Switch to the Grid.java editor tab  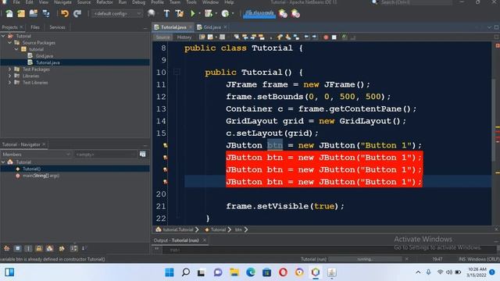212,27
